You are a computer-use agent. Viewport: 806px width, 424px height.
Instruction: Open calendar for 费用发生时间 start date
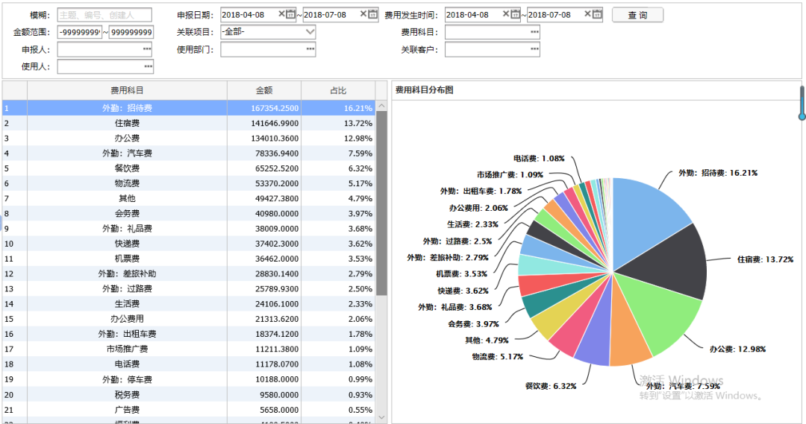pyautogui.click(x=516, y=14)
